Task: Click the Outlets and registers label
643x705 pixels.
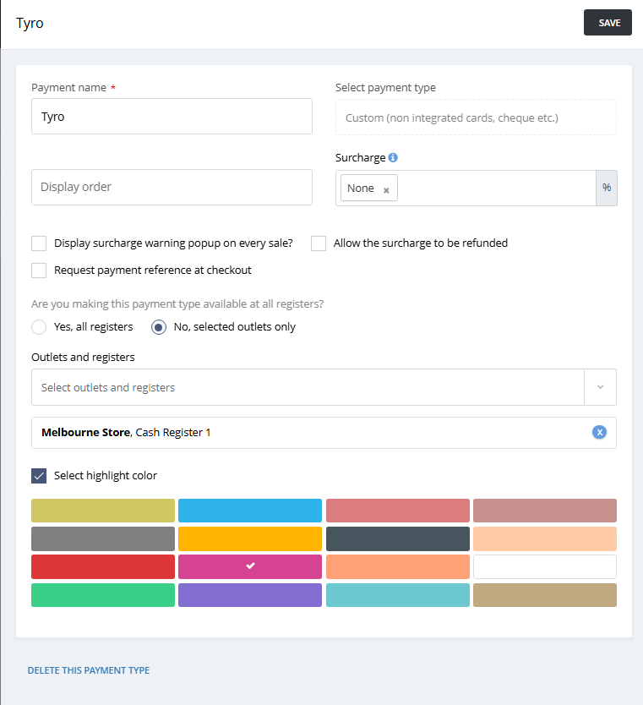Action: tap(83, 357)
